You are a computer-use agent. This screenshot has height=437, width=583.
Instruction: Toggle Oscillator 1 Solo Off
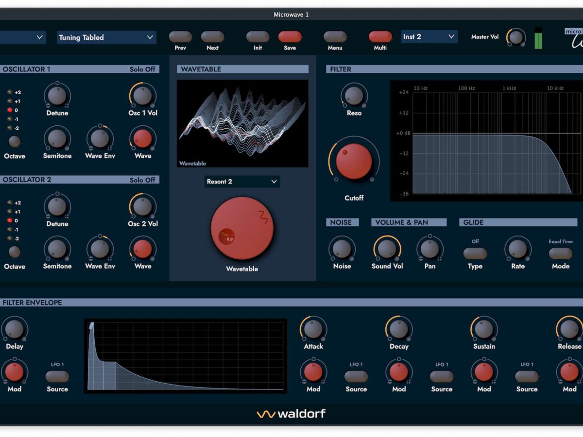(x=142, y=69)
